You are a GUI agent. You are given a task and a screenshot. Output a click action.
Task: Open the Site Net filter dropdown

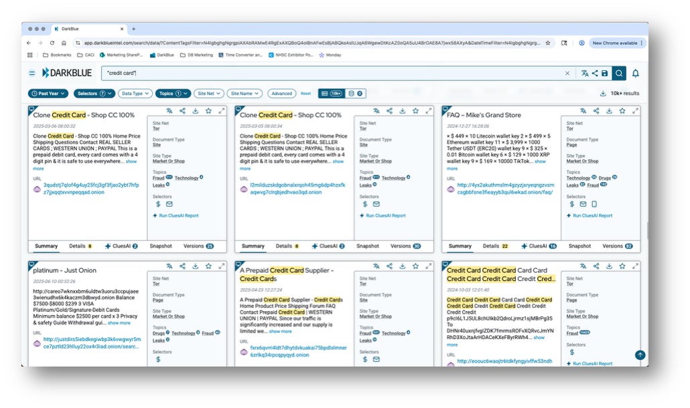208,94
